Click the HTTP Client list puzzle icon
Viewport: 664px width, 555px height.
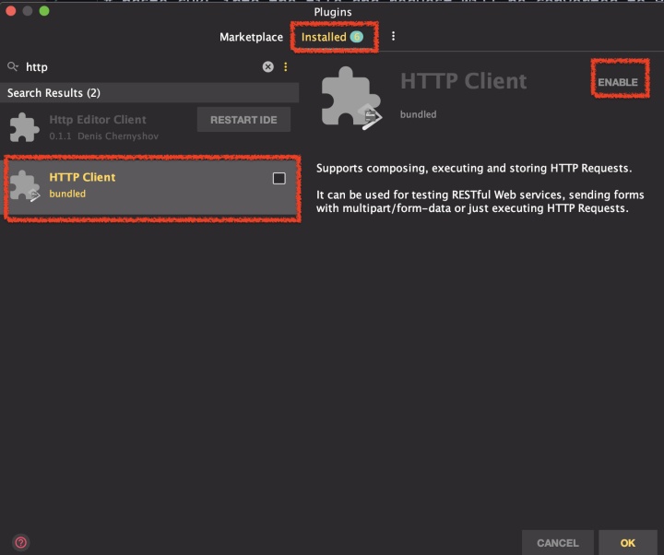tap(25, 185)
